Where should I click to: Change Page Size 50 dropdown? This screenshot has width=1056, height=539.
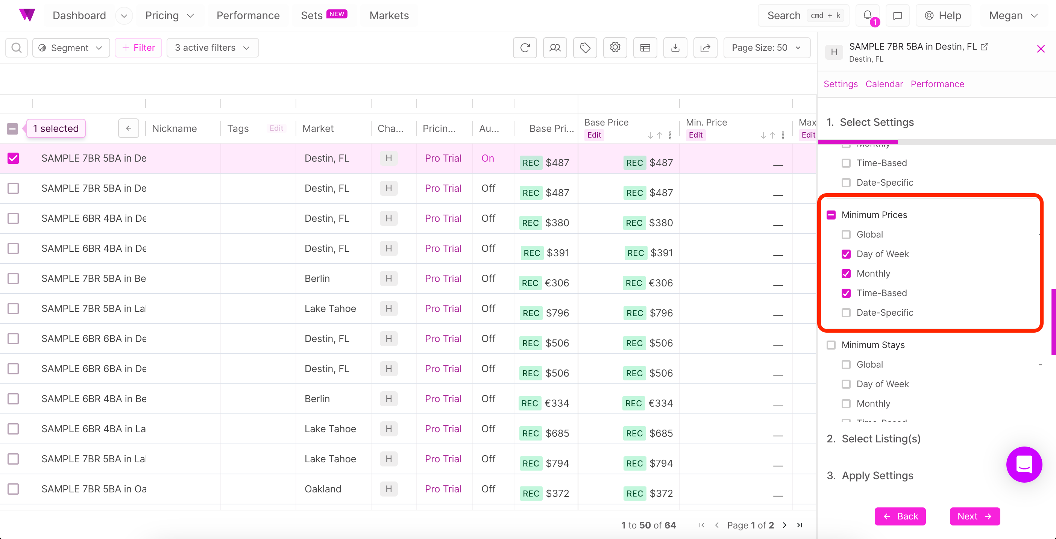[766, 47]
